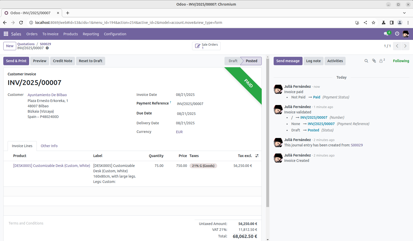
Task: Open the Odoo apps grid menu
Action: pyautogui.click(x=6, y=34)
